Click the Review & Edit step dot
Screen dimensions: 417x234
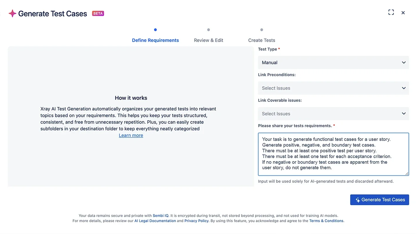209,30
